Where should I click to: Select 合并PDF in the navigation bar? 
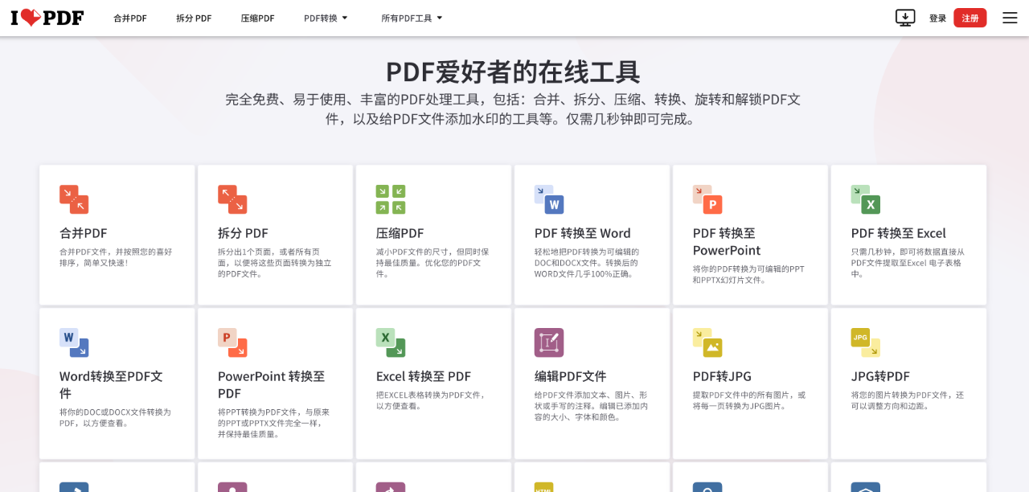coord(129,17)
